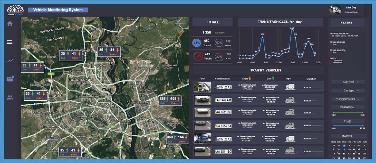Click the green Exit sort arrow in the table header

click(273, 78)
